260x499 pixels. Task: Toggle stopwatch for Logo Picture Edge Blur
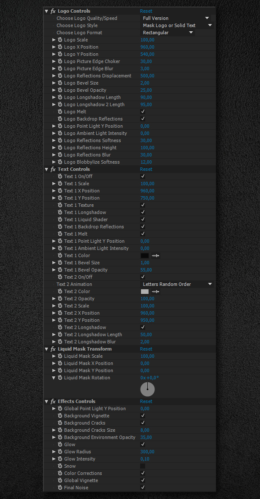[x=60, y=69]
